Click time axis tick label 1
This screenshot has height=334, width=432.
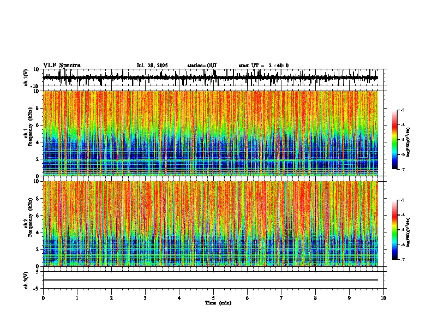[x=77, y=298]
